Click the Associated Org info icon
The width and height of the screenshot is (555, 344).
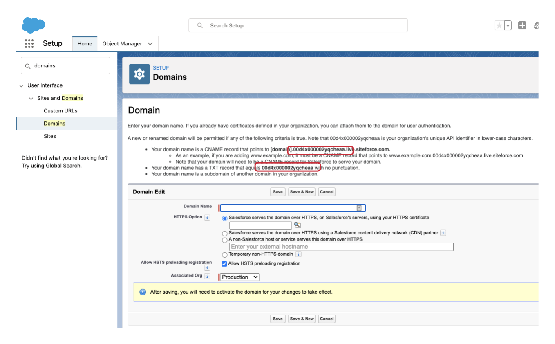[x=207, y=277]
